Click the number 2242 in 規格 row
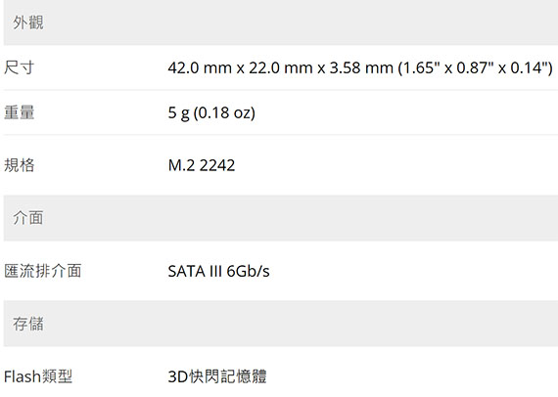The width and height of the screenshot is (558, 397). pyautogui.click(x=217, y=165)
